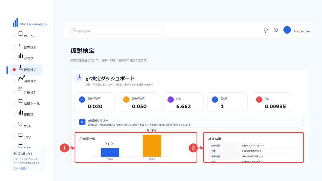The height and width of the screenshot is (181, 322).
Task: Click the TMV square icon
Action: (20, 135)
